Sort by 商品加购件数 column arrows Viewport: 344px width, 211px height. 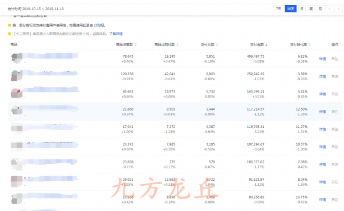(x=177, y=44)
